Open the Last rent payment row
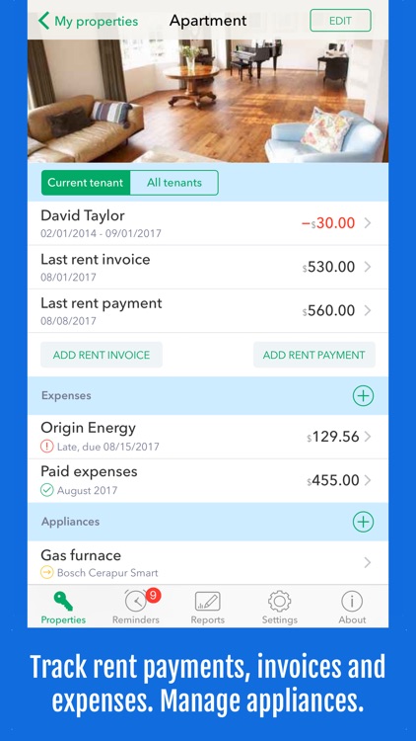Image resolution: width=416 pixels, height=741 pixels. click(208, 311)
